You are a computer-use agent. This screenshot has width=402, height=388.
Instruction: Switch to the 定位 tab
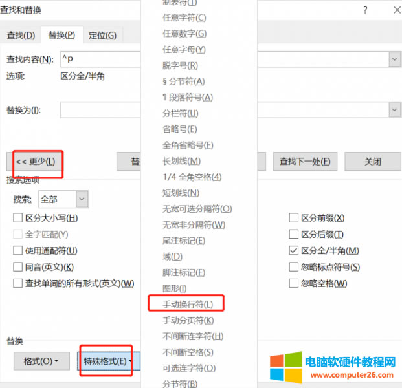(102, 35)
